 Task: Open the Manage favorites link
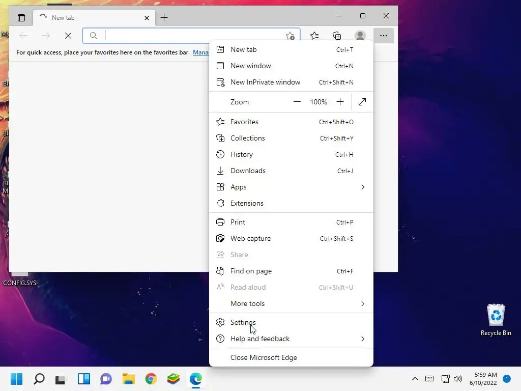click(x=201, y=52)
